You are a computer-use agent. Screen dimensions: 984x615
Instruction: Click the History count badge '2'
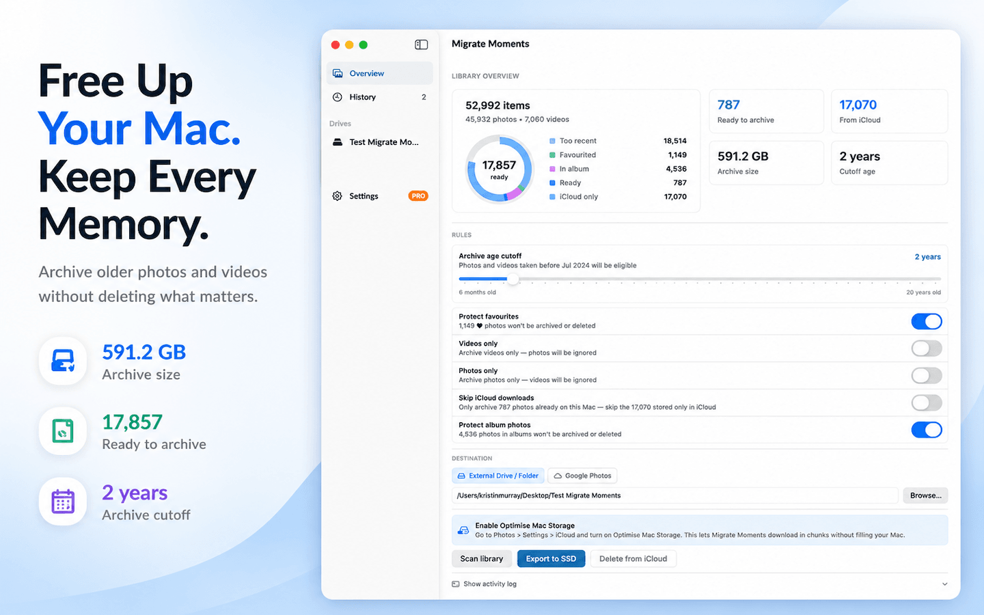424,97
